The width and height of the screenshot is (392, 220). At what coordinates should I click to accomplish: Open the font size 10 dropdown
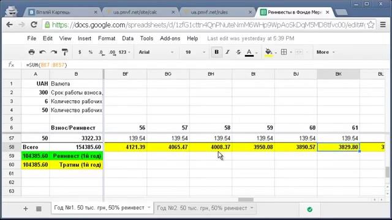click(195, 52)
